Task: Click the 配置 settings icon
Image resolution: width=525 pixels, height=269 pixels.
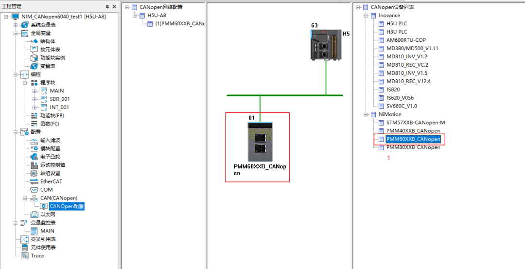Action: [x=25, y=132]
